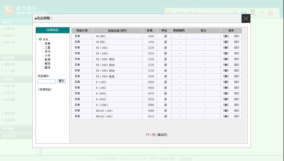Choose 小米 from the category tree
The image size is (284, 161).
coord(47,55)
